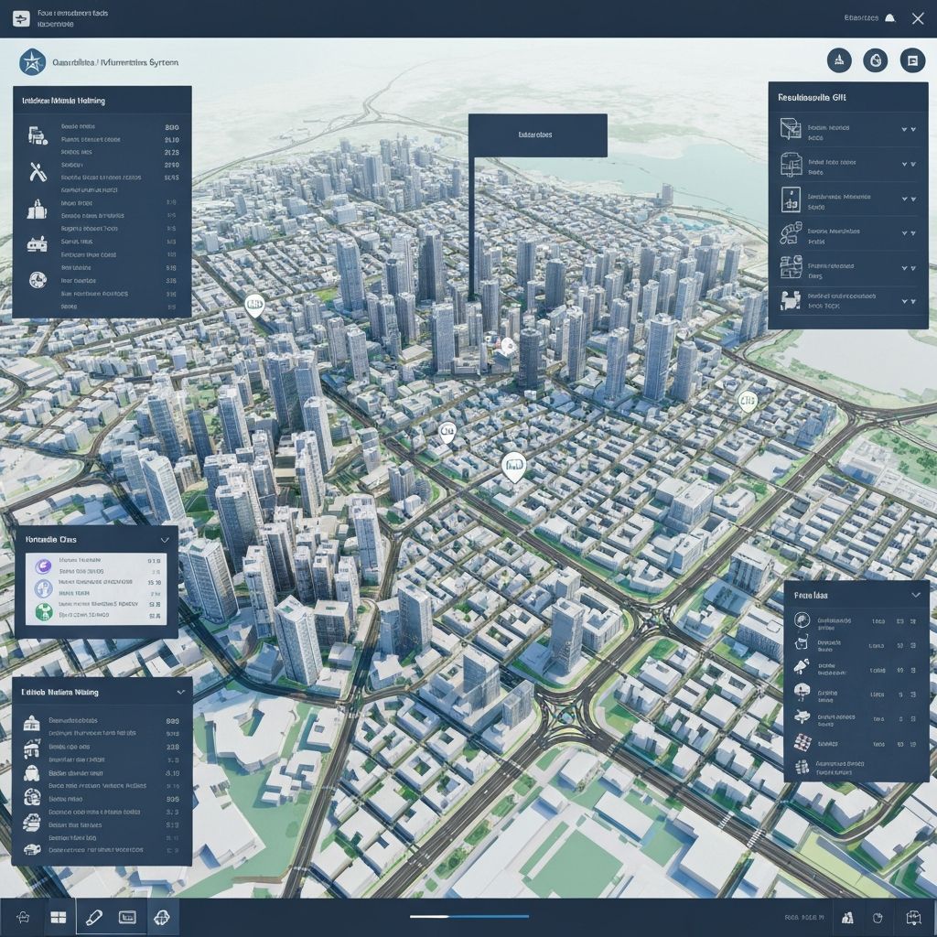Expand last row dropdown arrow in Resuldasovite panel
This screenshot has height=937, width=937.
(x=909, y=299)
